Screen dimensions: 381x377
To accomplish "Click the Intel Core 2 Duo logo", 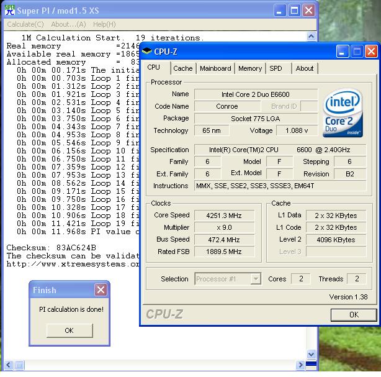I will (x=343, y=112).
